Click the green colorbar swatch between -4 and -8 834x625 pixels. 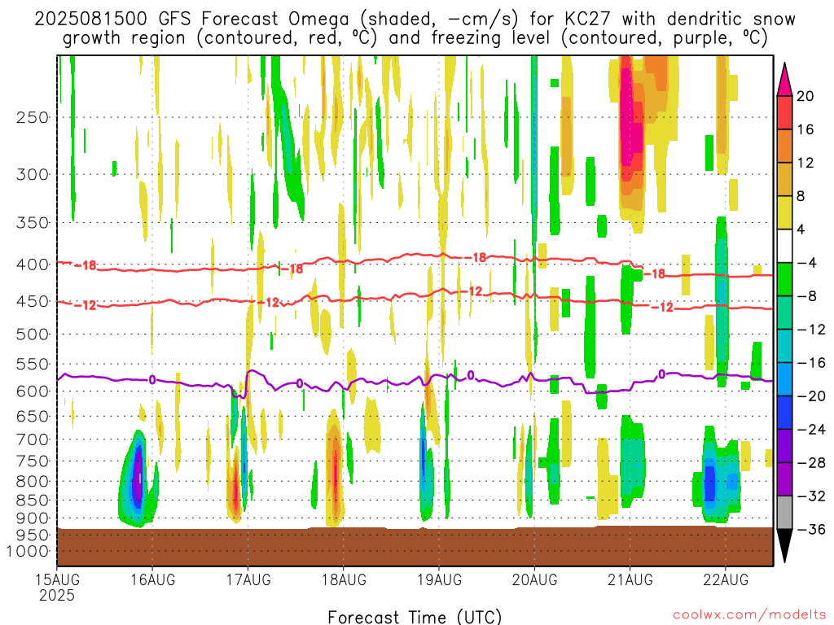click(784, 279)
